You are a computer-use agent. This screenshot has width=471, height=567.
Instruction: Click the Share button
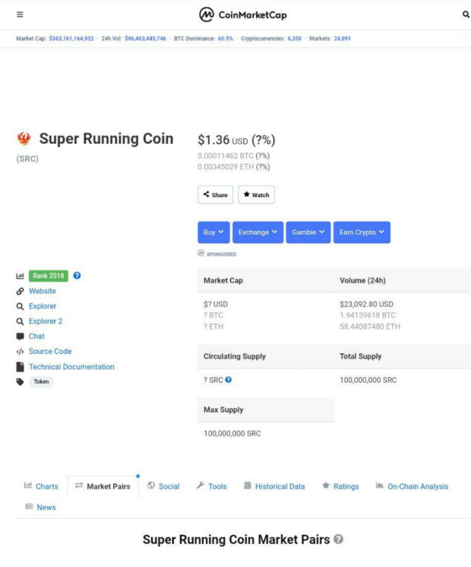[x=216, y=195]
